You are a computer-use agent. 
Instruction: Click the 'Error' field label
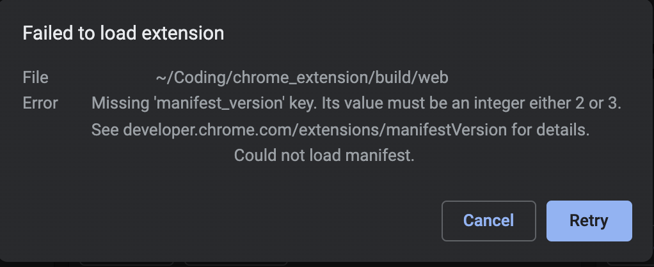click(x=40, y=103)
